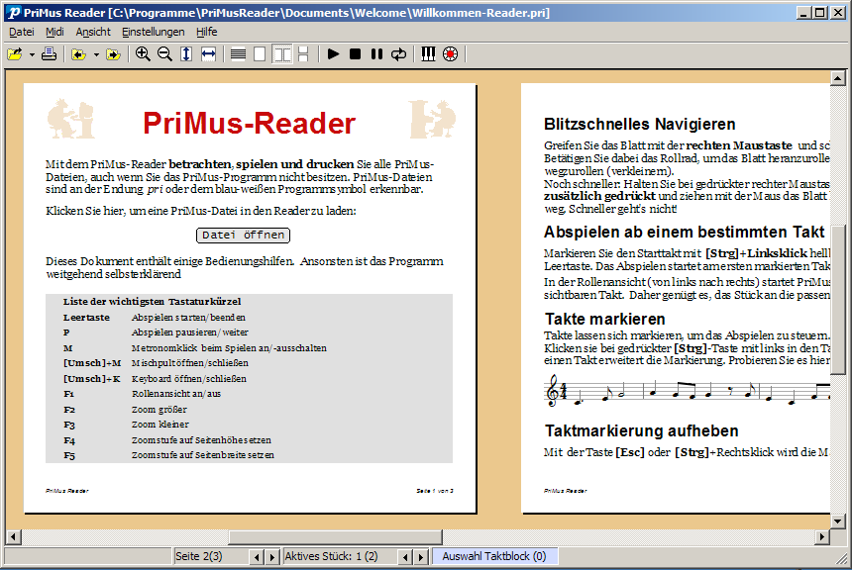Open the Einstellungen menu
Viewport: 852px width, 570px height.
[x=153, y=32]
